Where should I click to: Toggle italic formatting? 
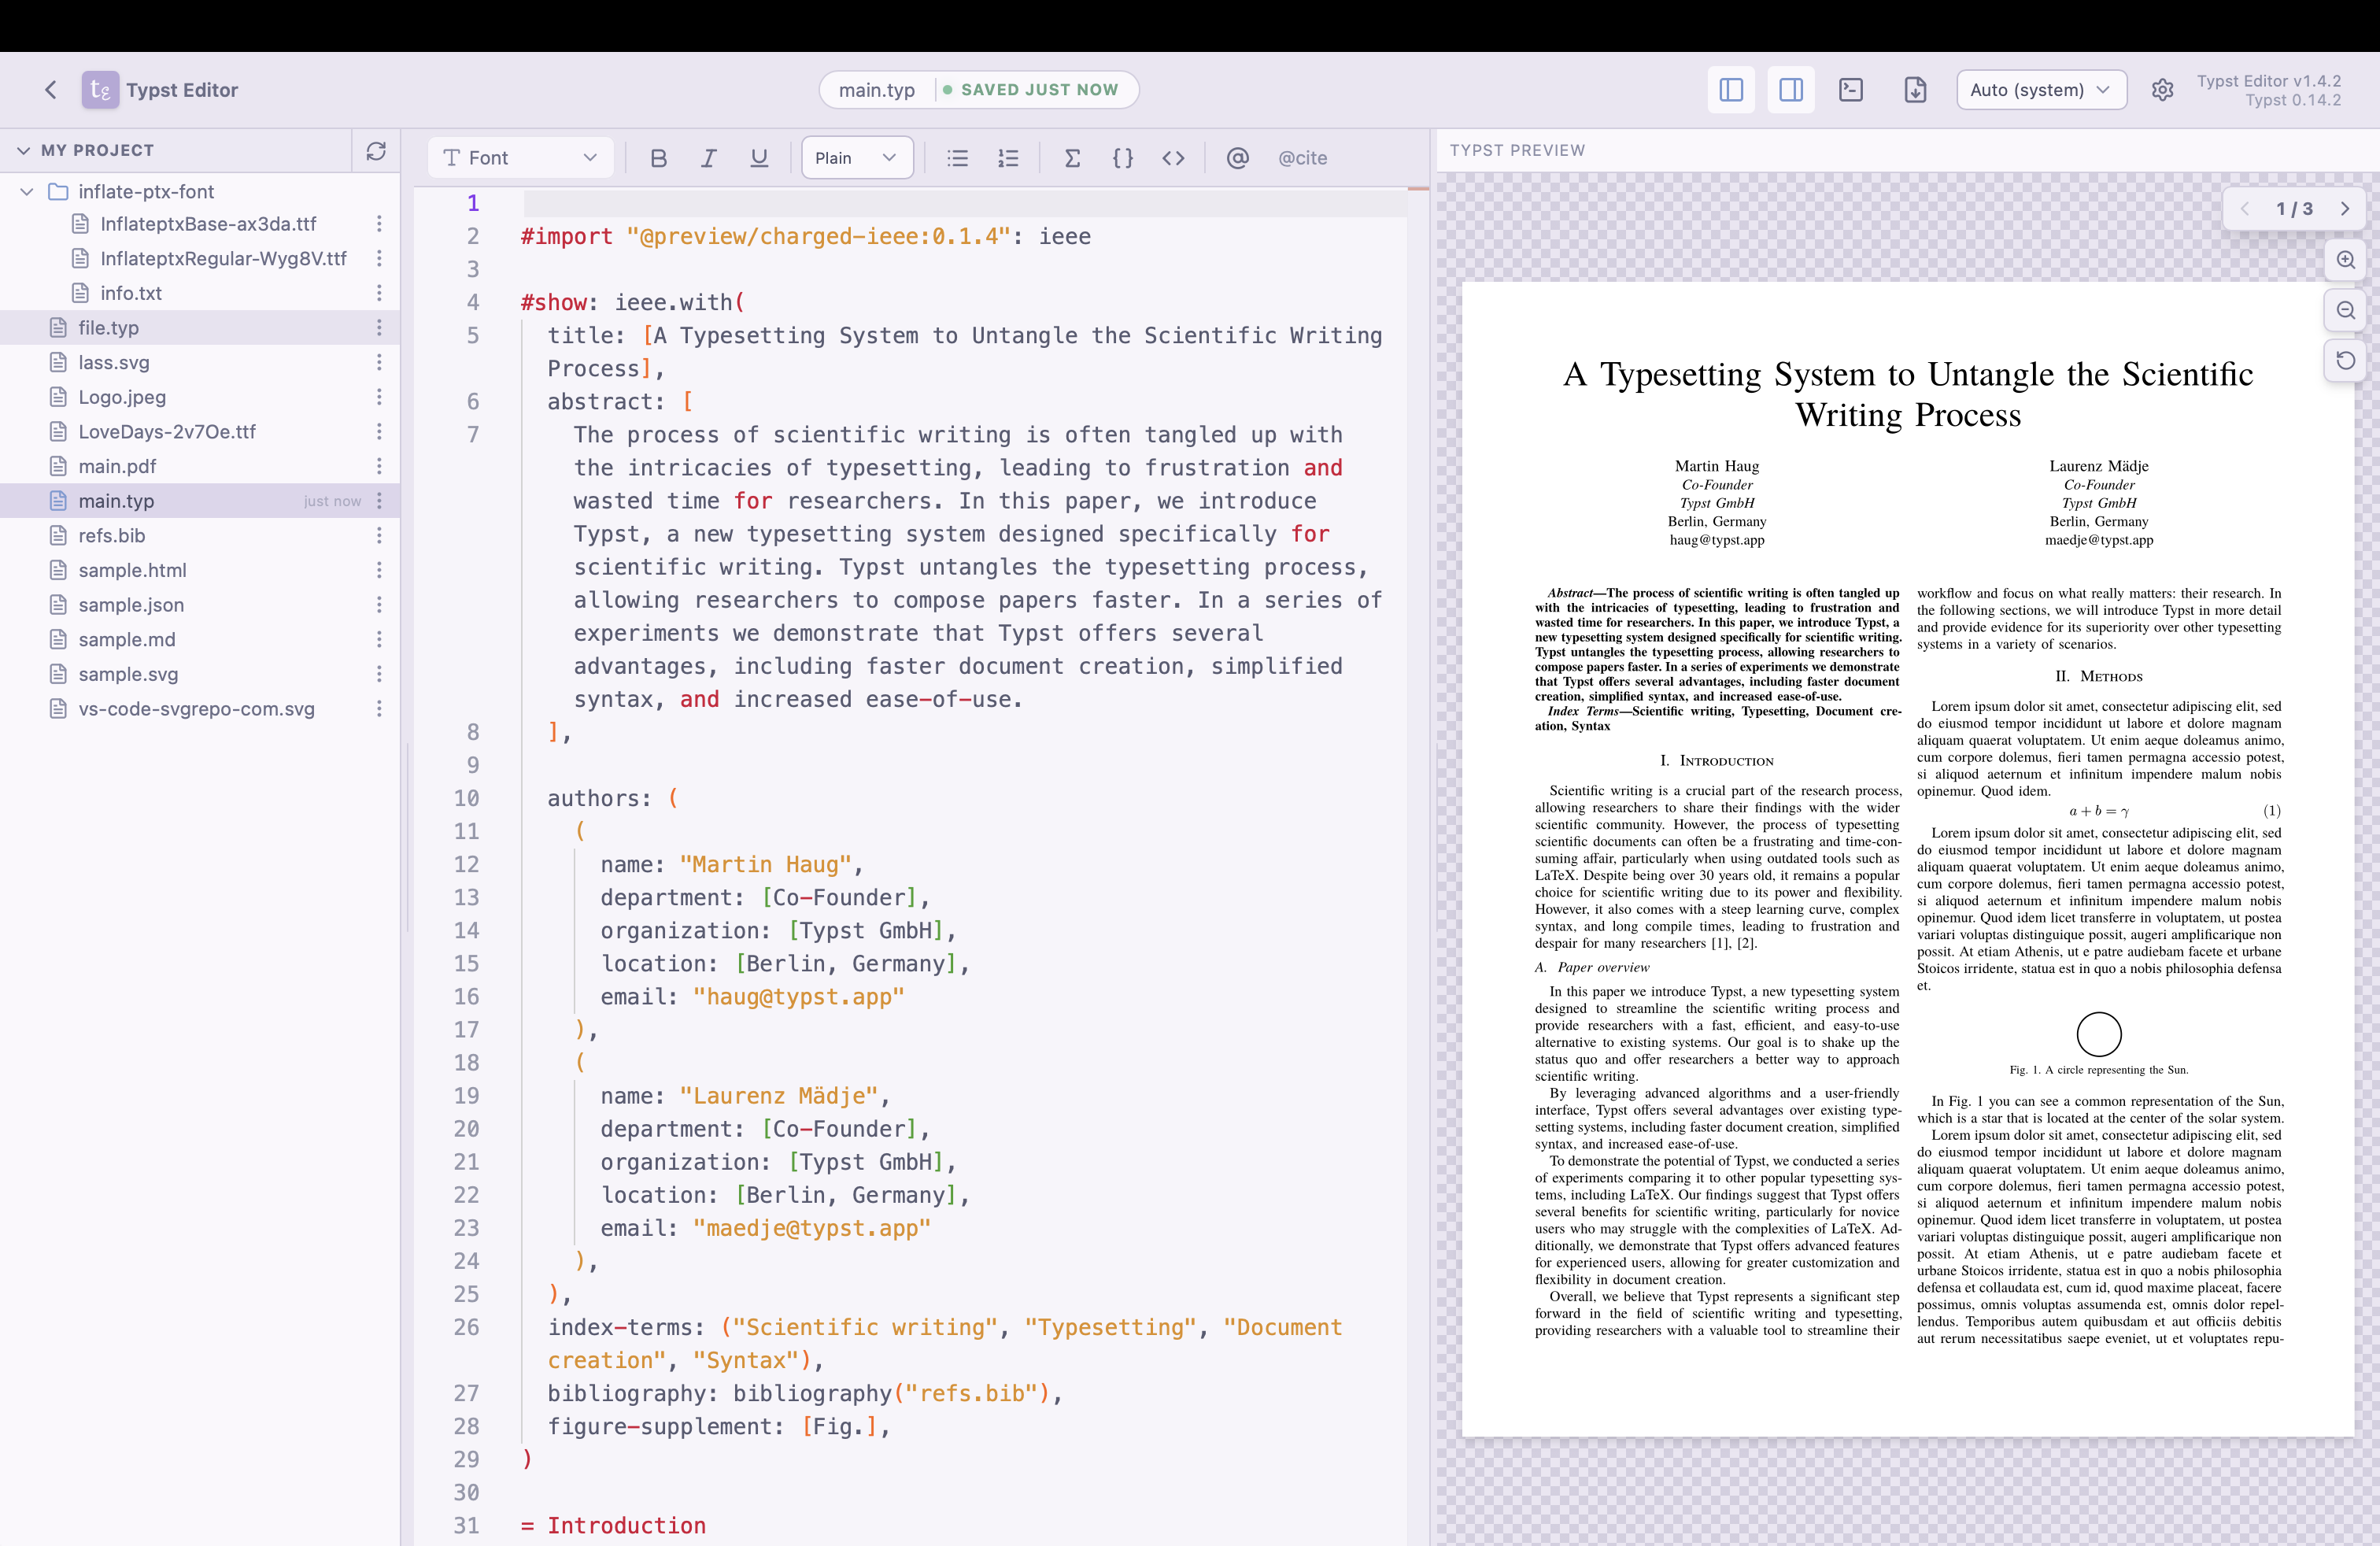[708, 157]
